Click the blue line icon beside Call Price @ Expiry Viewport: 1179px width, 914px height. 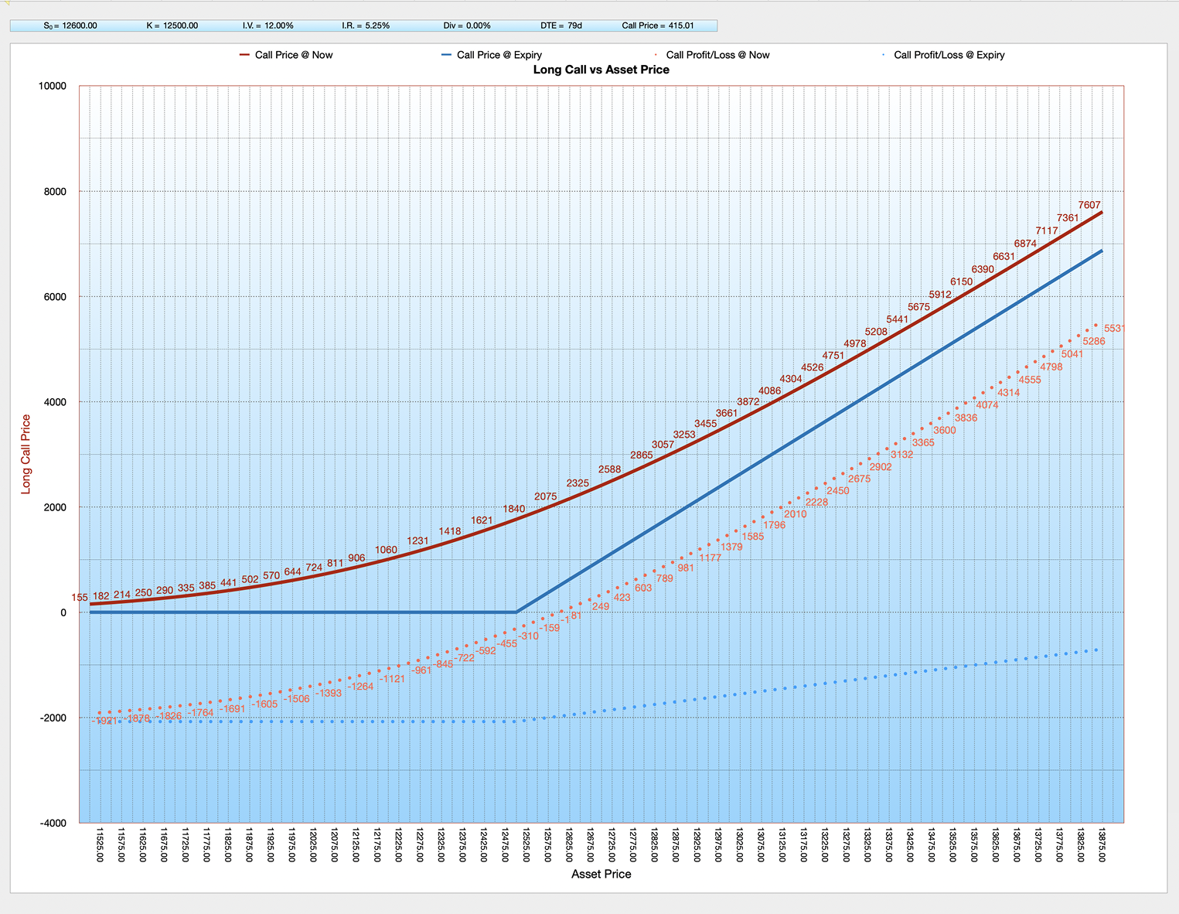(446, 55)
